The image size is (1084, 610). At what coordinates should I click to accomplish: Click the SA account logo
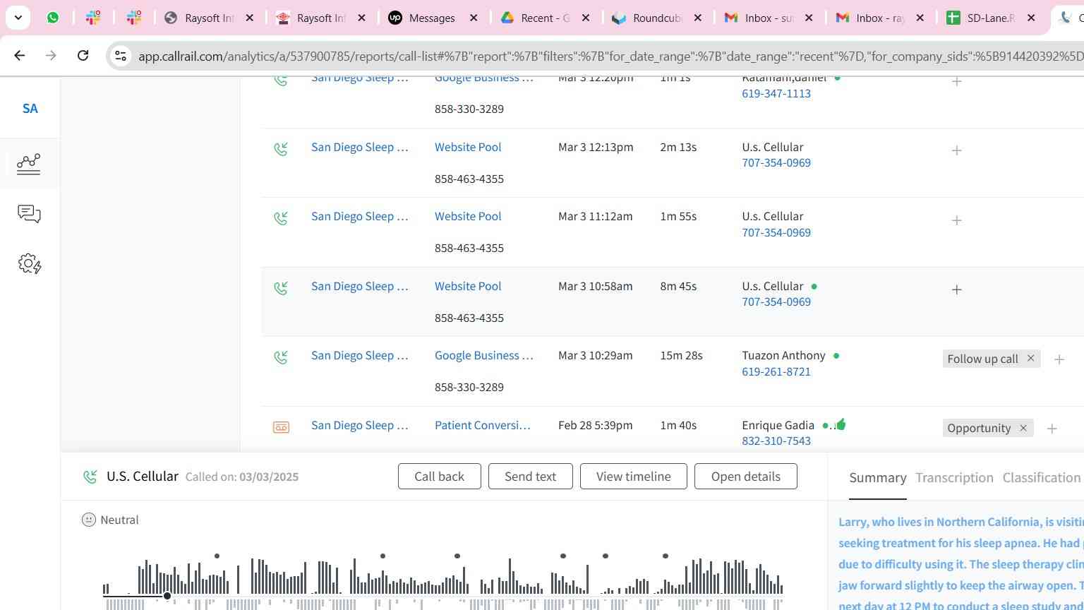pyautogui.click(x=30, y=109)
